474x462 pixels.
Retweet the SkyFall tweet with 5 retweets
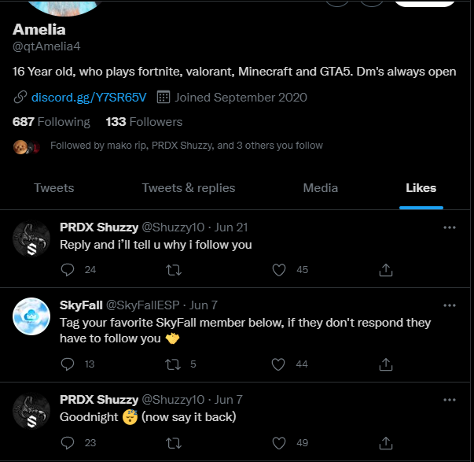(x=173, y=364)
